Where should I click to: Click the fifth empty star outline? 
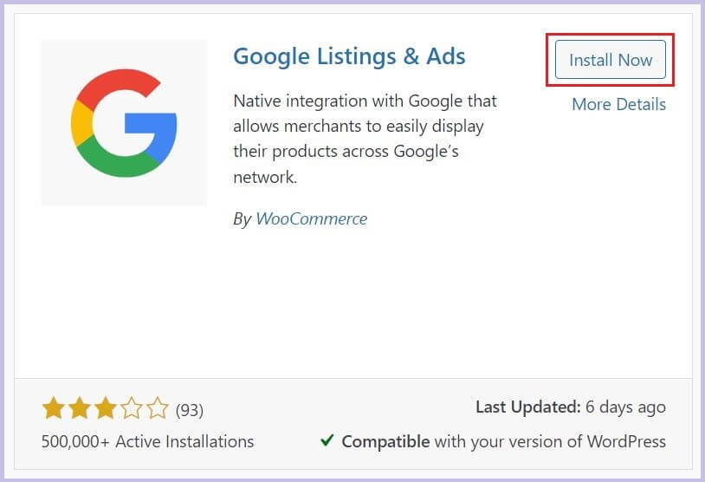point(158,407)
